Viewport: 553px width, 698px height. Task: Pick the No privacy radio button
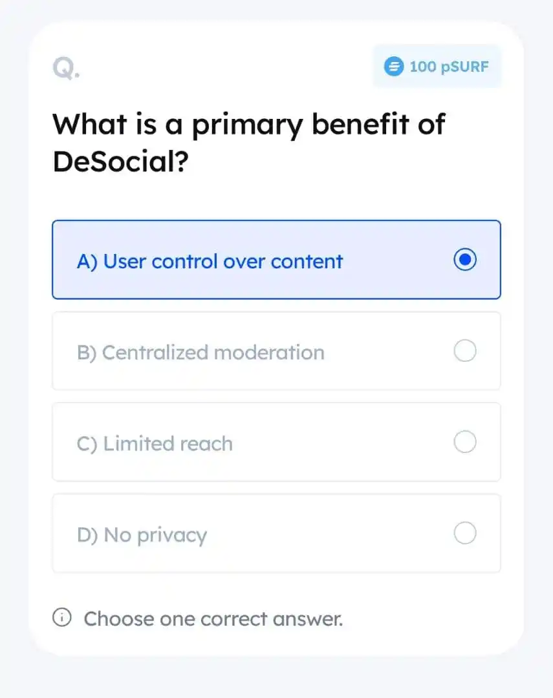(x=465, y=533)
